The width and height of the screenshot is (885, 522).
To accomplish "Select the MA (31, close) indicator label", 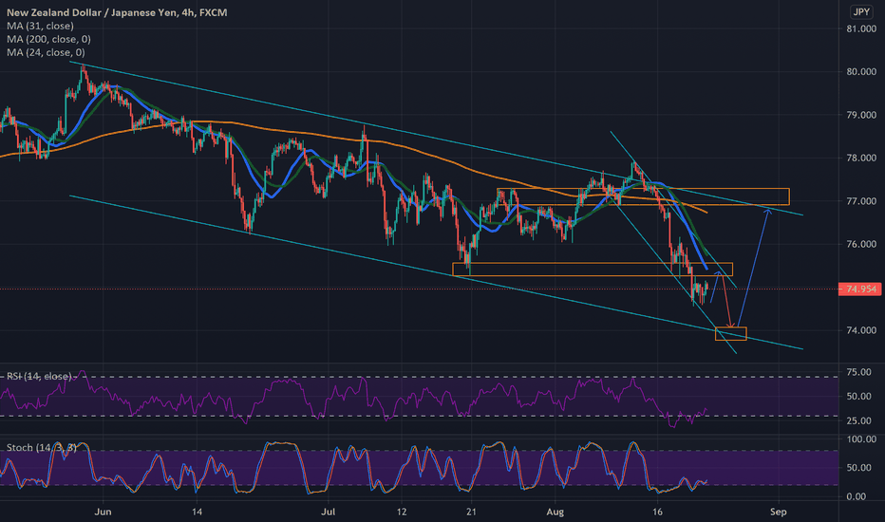I will tap(40, 26).
